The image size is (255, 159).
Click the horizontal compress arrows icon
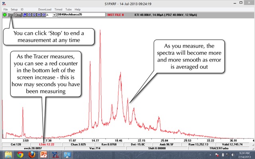click(x=38, y=15)
